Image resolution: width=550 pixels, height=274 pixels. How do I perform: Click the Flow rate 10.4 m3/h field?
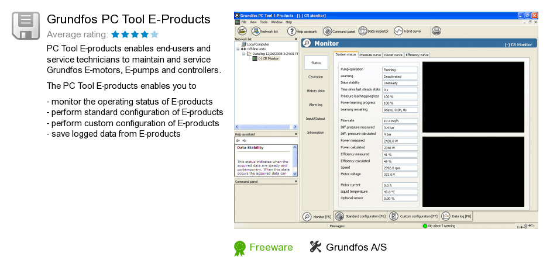400,120
